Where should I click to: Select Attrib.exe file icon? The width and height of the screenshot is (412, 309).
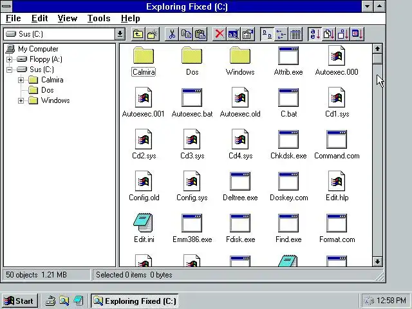288,56
